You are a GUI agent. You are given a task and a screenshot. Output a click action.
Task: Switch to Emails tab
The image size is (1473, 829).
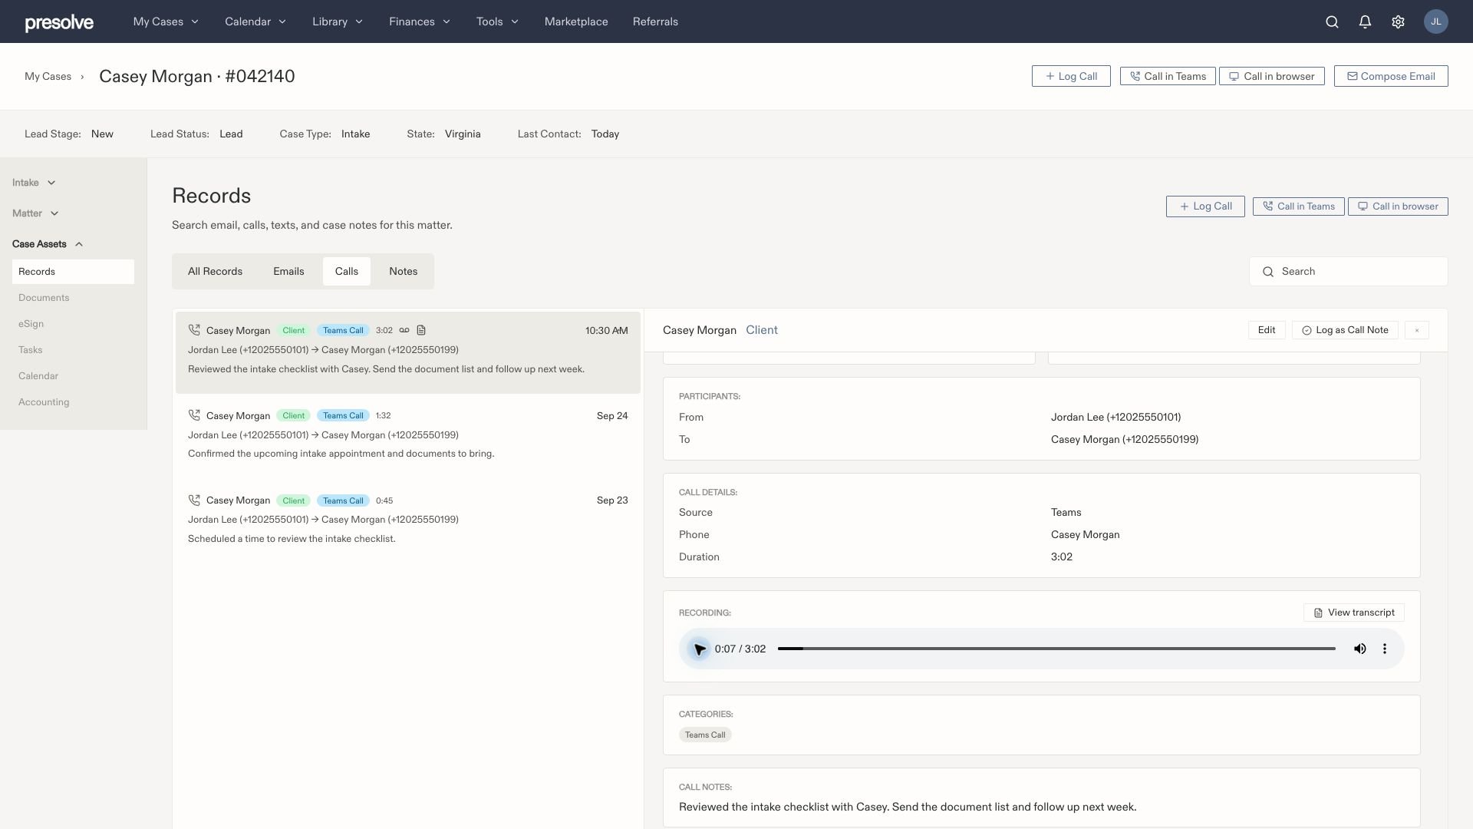(x=288, y=271)
